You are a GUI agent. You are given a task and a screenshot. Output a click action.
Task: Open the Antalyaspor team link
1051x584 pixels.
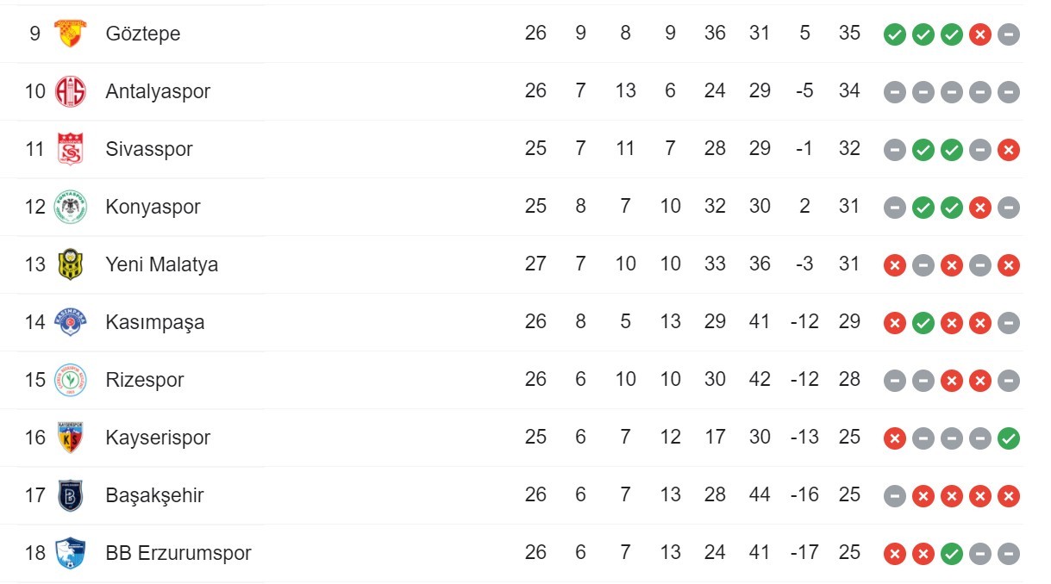coord(158,91)
